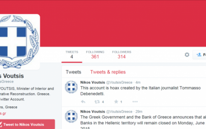206x129 pixels.
Task: Open the Tweets count of 4
Action: tap(72, 54)
